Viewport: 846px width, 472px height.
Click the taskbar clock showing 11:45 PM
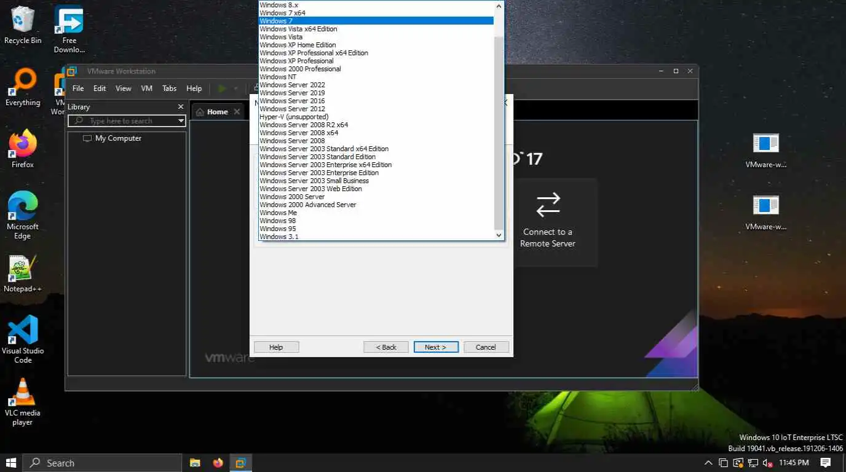[794, 463]
